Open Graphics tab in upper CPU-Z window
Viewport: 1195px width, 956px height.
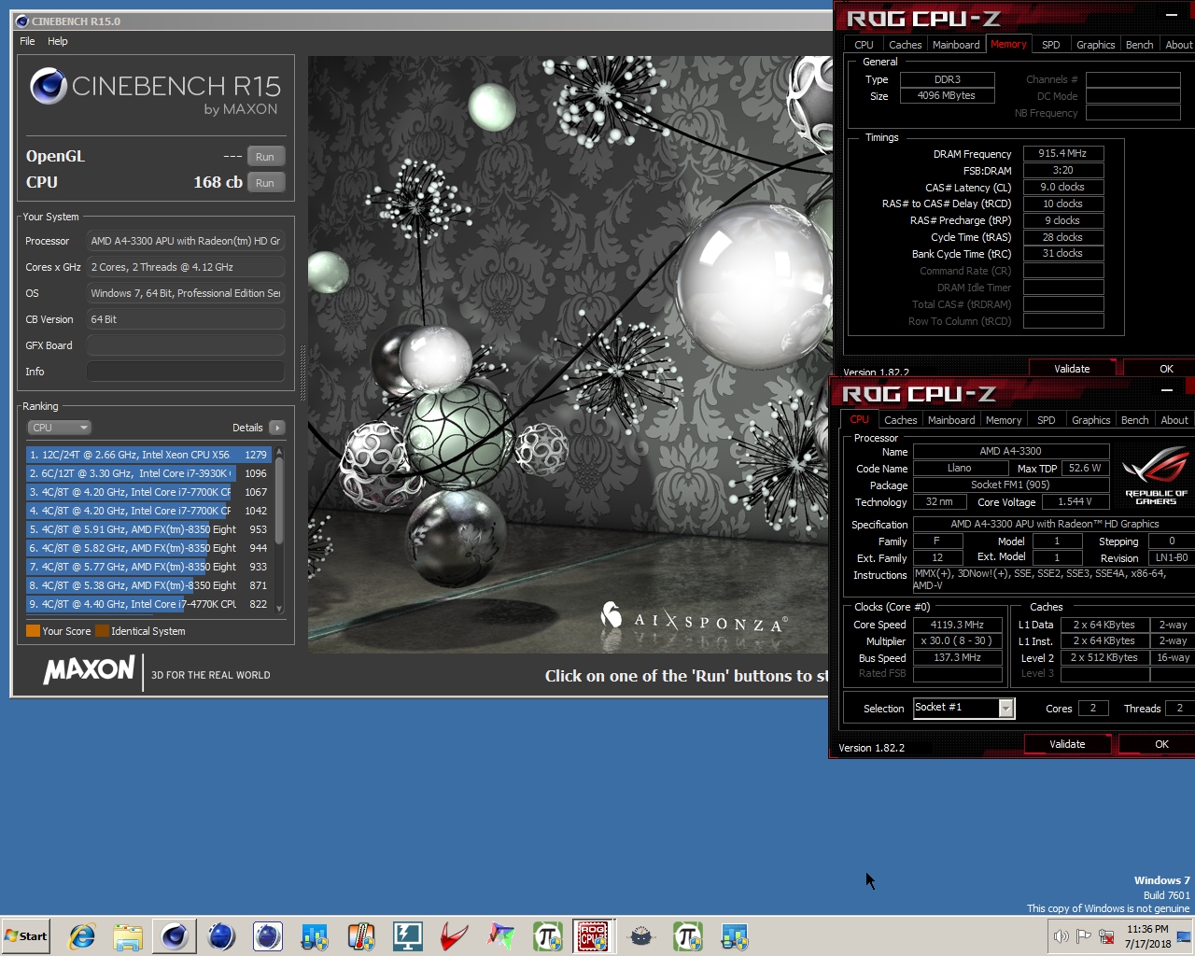coord(1095,45)
